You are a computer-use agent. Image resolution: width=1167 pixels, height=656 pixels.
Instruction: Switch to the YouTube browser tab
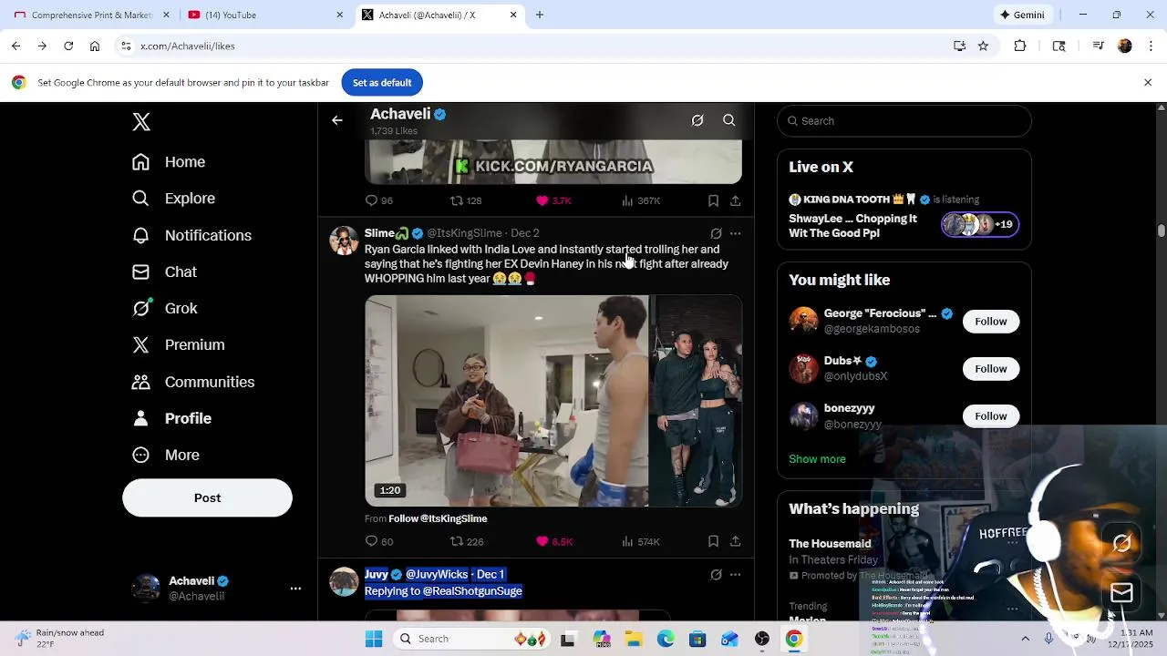pos(264,15)
